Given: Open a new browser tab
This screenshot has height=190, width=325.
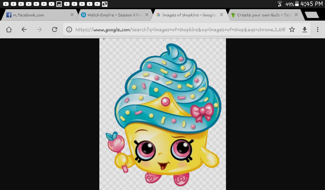Looking at the screenshot, I should [312, 15].
